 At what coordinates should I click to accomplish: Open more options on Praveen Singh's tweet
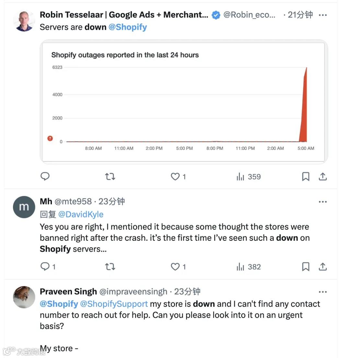(323, 292)
